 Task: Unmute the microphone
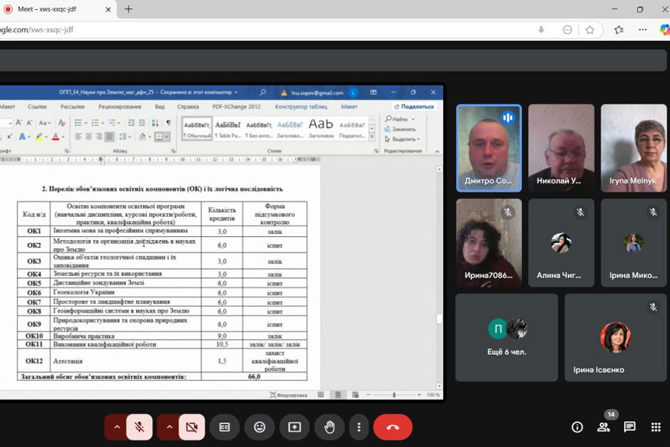[x=139, y=427]
